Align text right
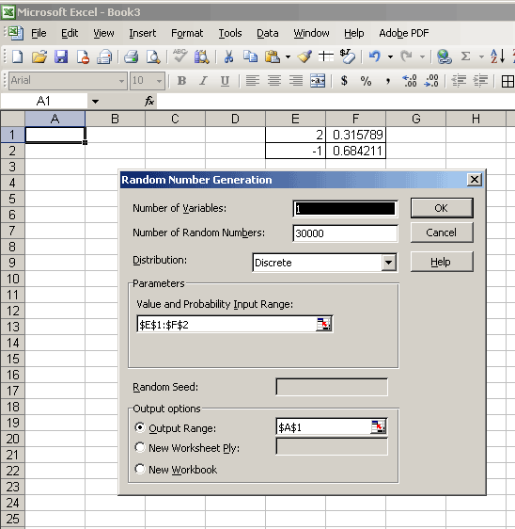The image size is (515, 529). (296, 81)
